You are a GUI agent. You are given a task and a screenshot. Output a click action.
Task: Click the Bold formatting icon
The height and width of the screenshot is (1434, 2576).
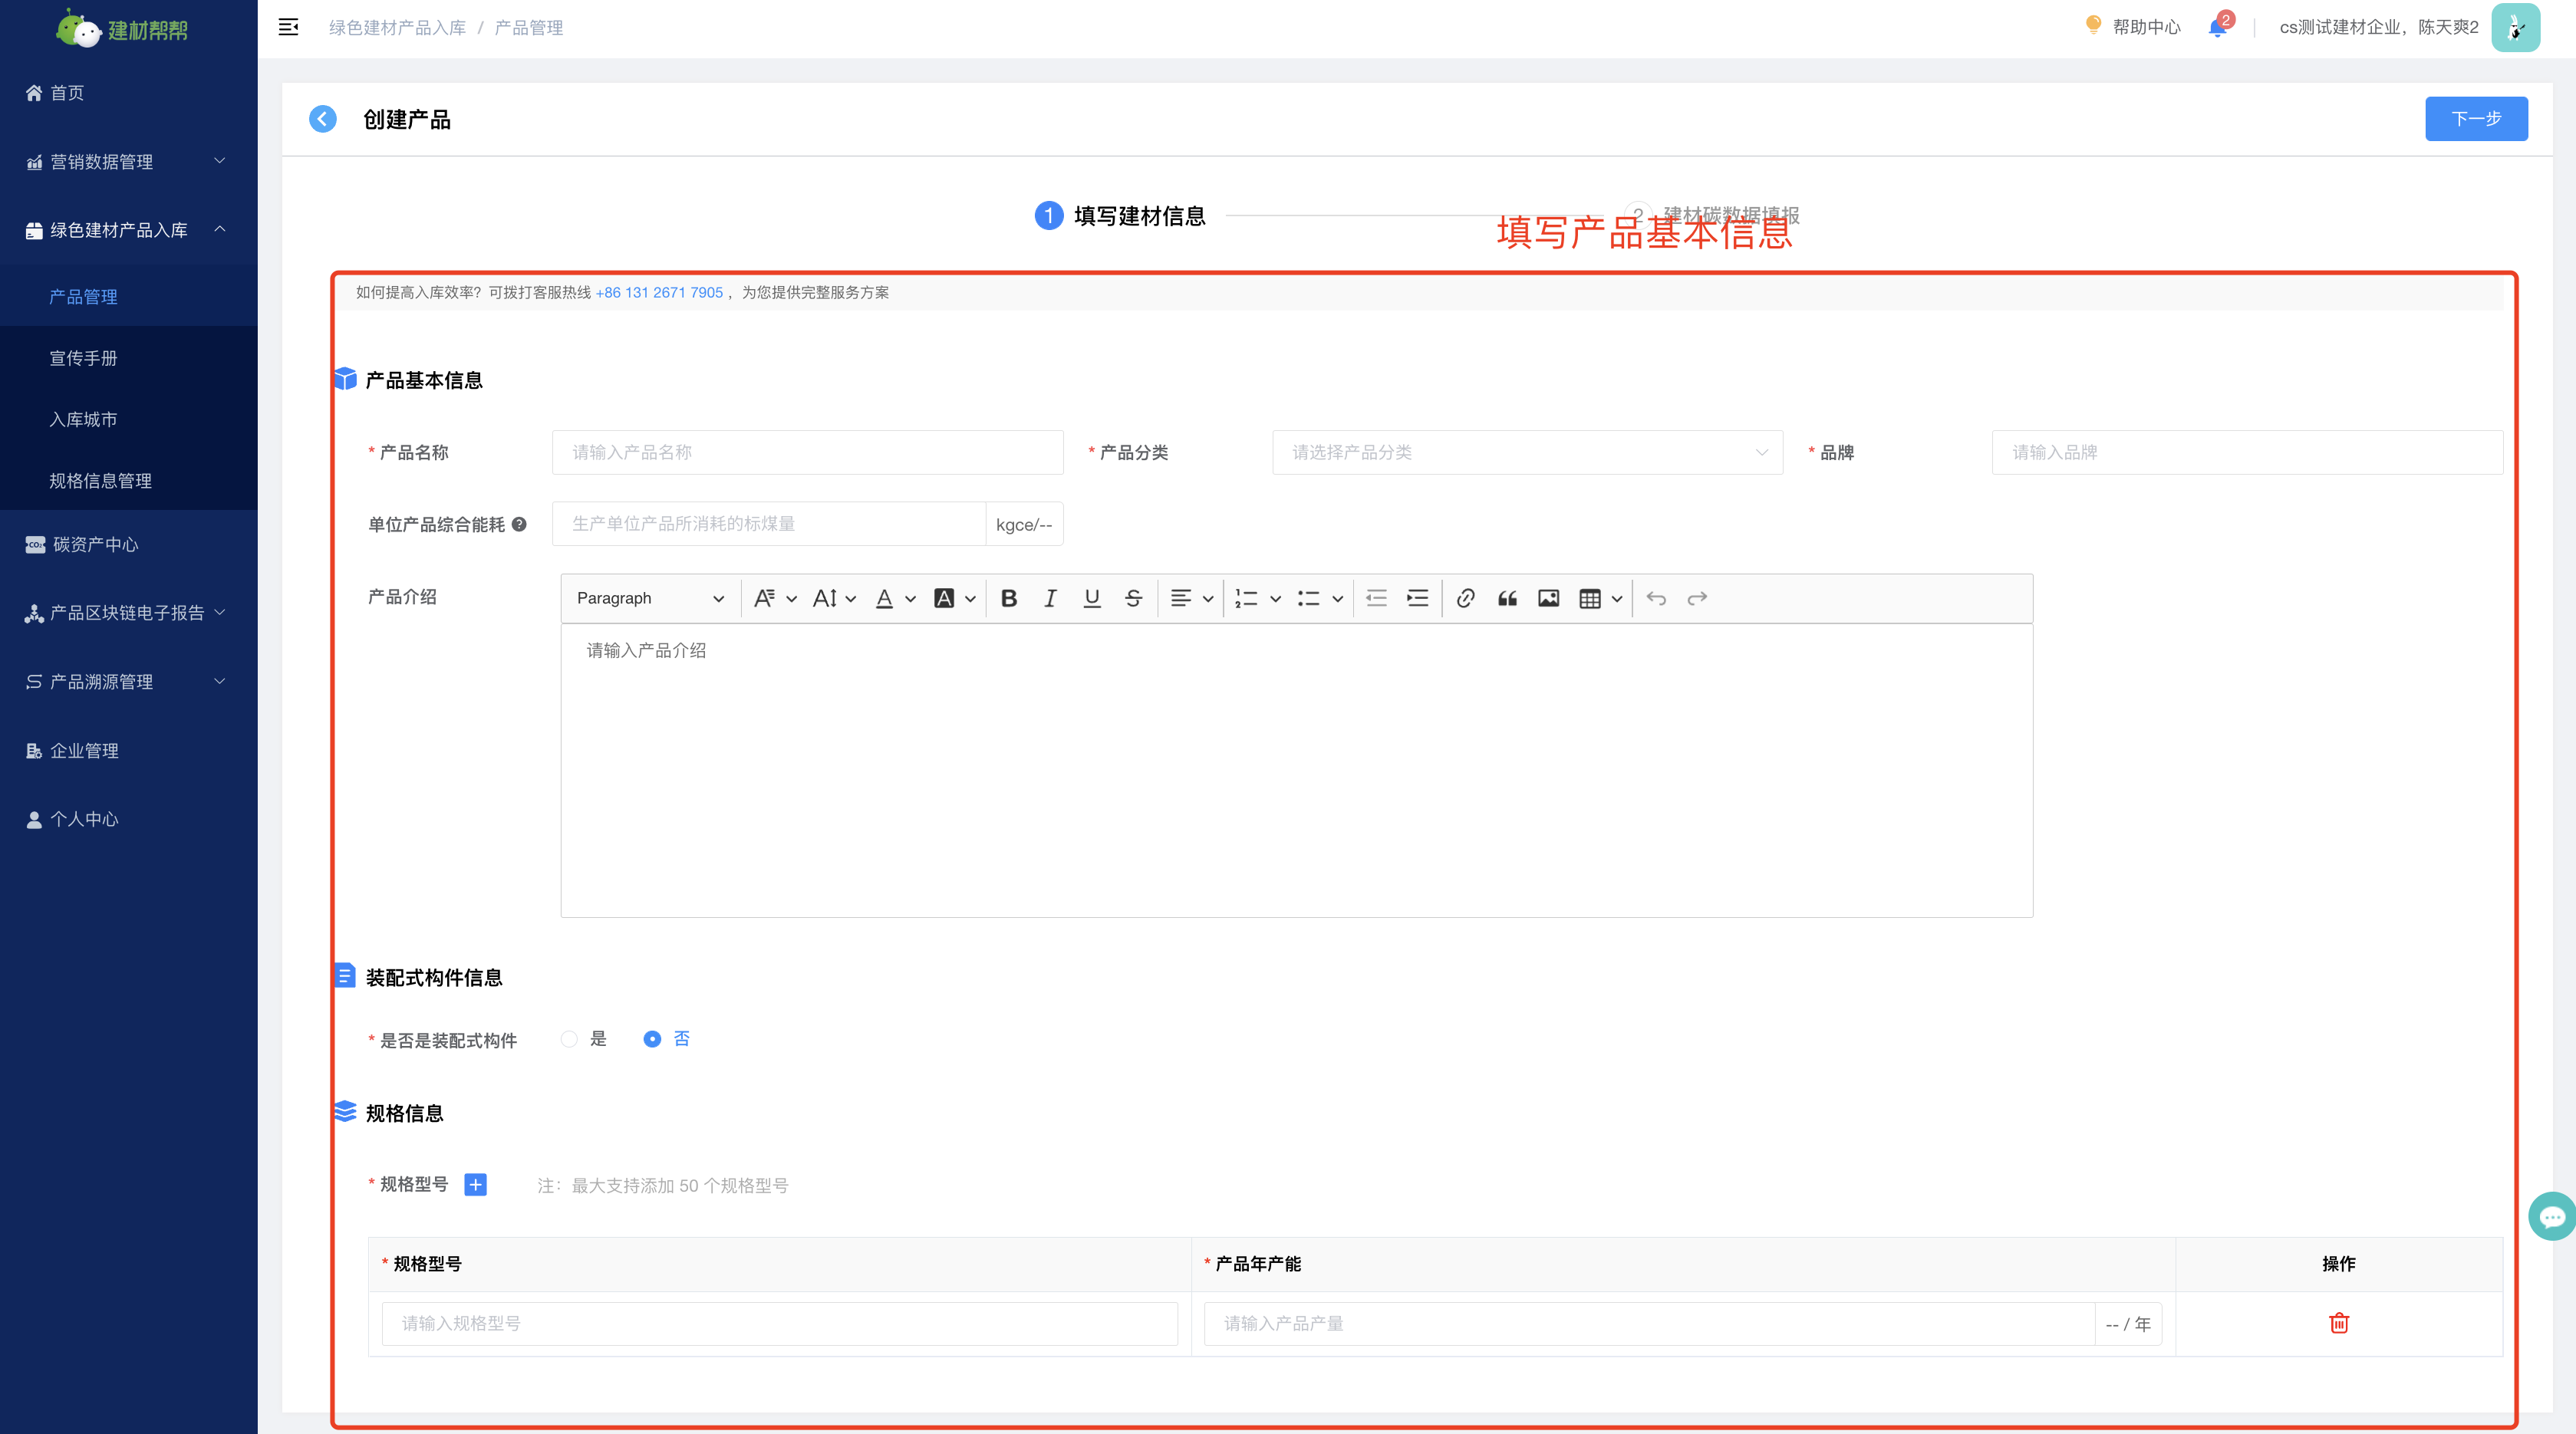tap(1009, 599)
